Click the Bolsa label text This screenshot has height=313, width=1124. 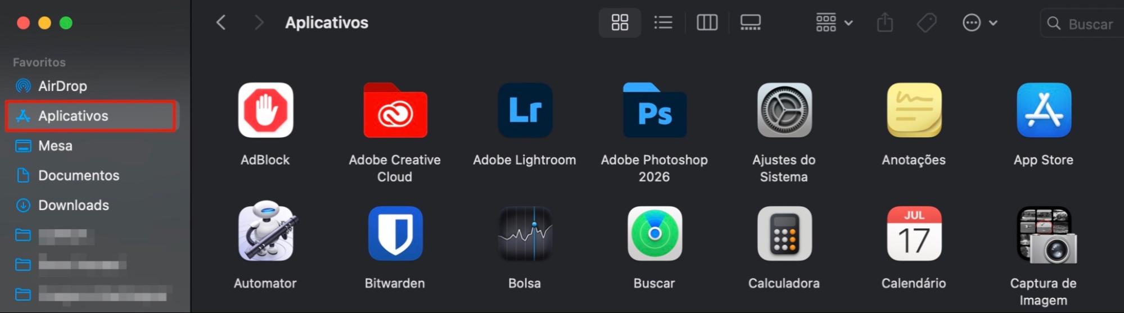point(525,283)
